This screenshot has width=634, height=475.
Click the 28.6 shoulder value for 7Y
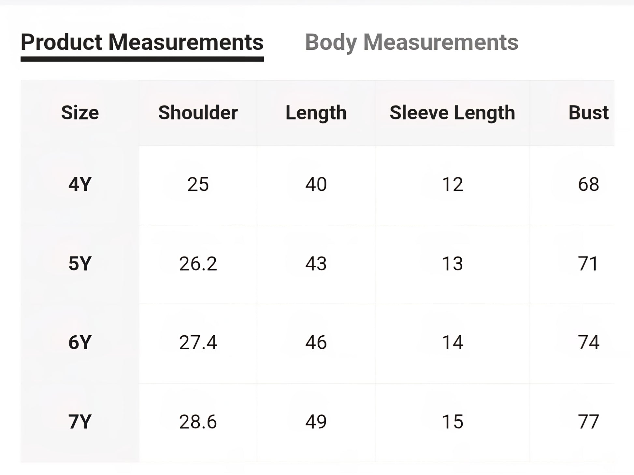coord(198,422)
